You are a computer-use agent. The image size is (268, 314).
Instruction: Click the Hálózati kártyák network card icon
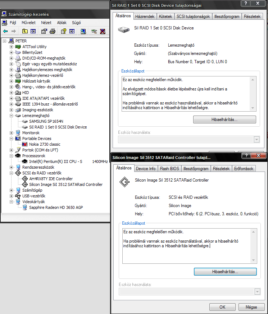click(x=18, y=81)
